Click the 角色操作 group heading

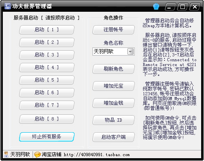[x=113, y=18]
